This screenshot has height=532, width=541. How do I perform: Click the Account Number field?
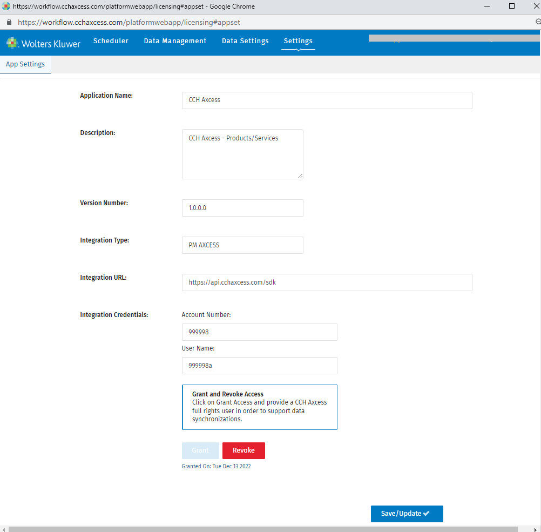(259, 332)
